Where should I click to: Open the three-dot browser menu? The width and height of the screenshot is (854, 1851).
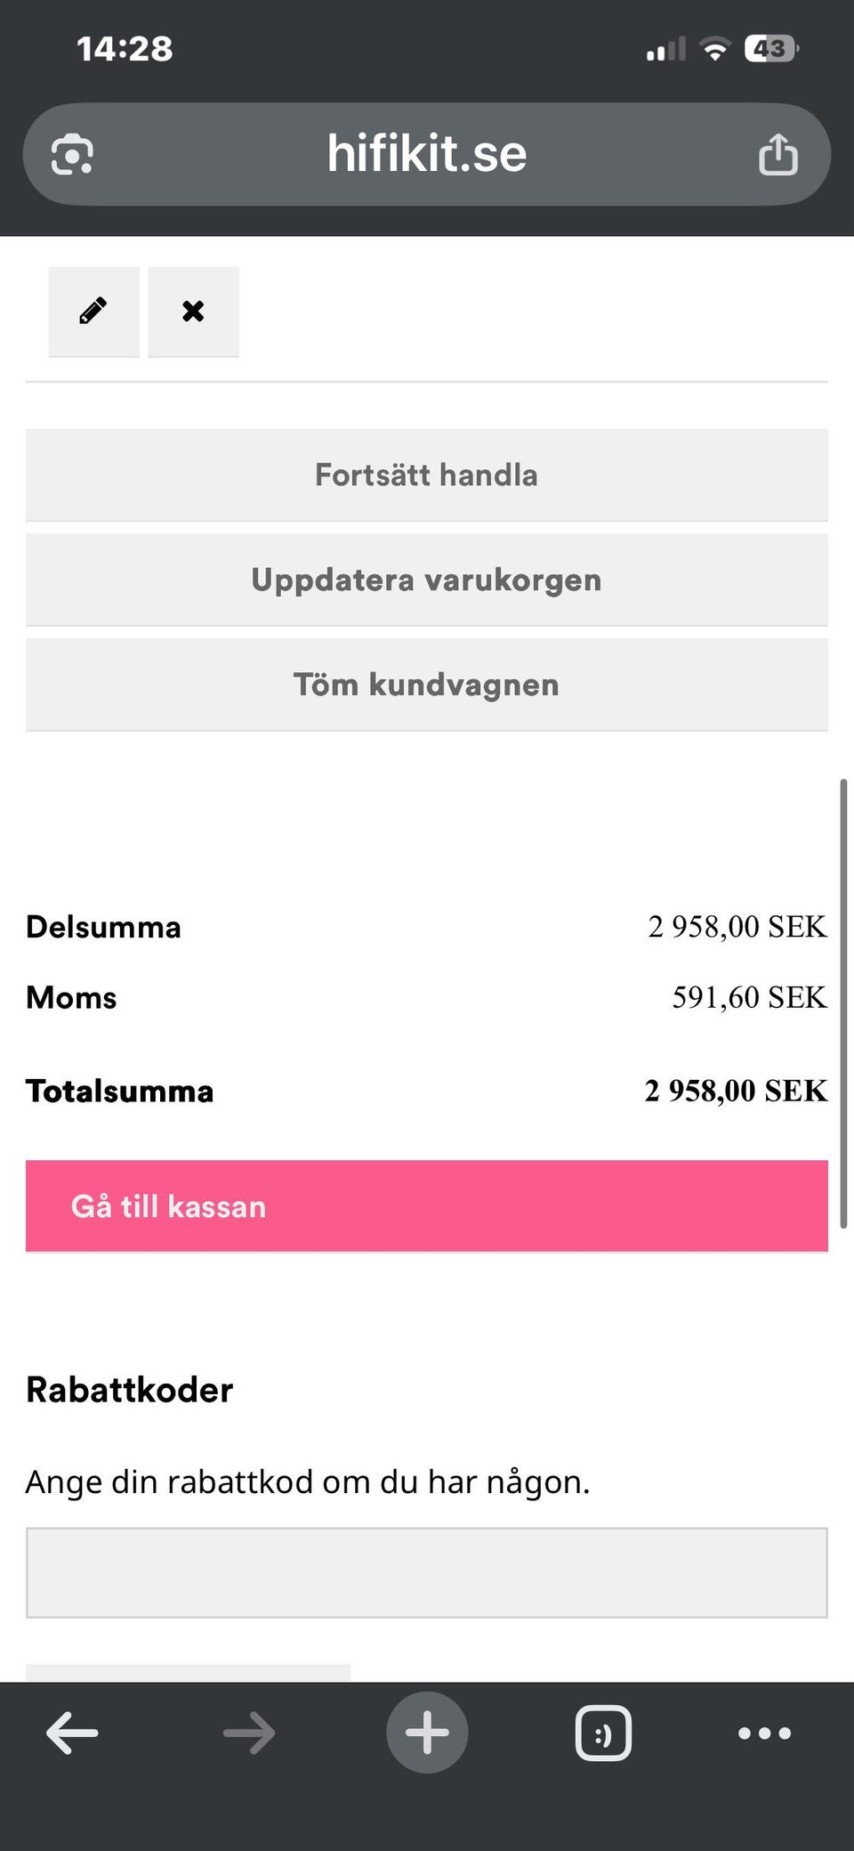click(764, 1733)
